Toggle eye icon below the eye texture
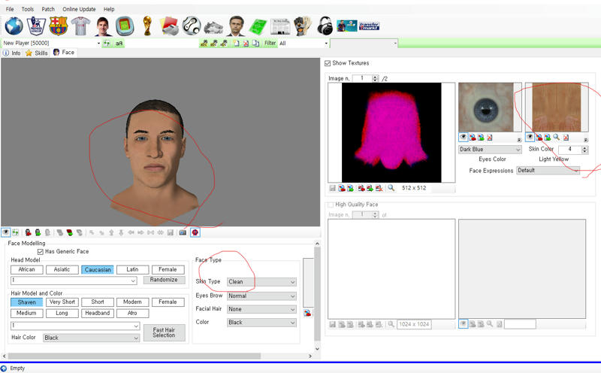 pos(463,138)
